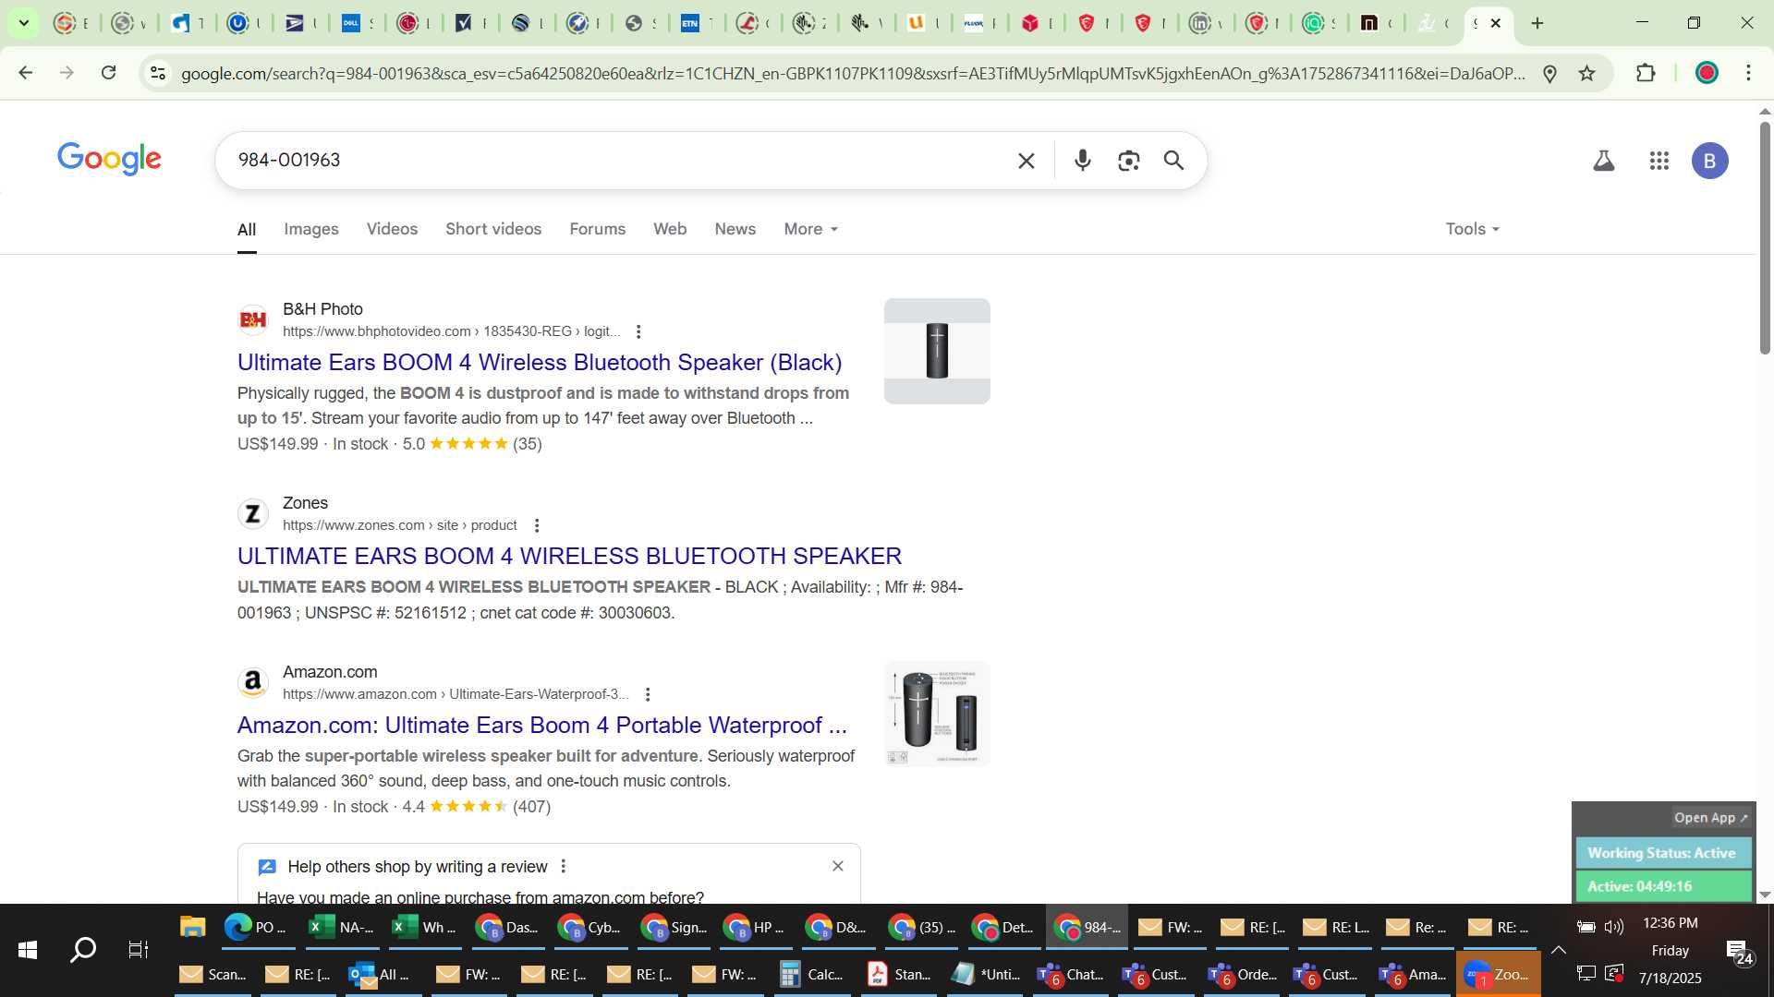Open volume control in system tray
This screenshot has height=997, width=1774.
(1614, 927)
